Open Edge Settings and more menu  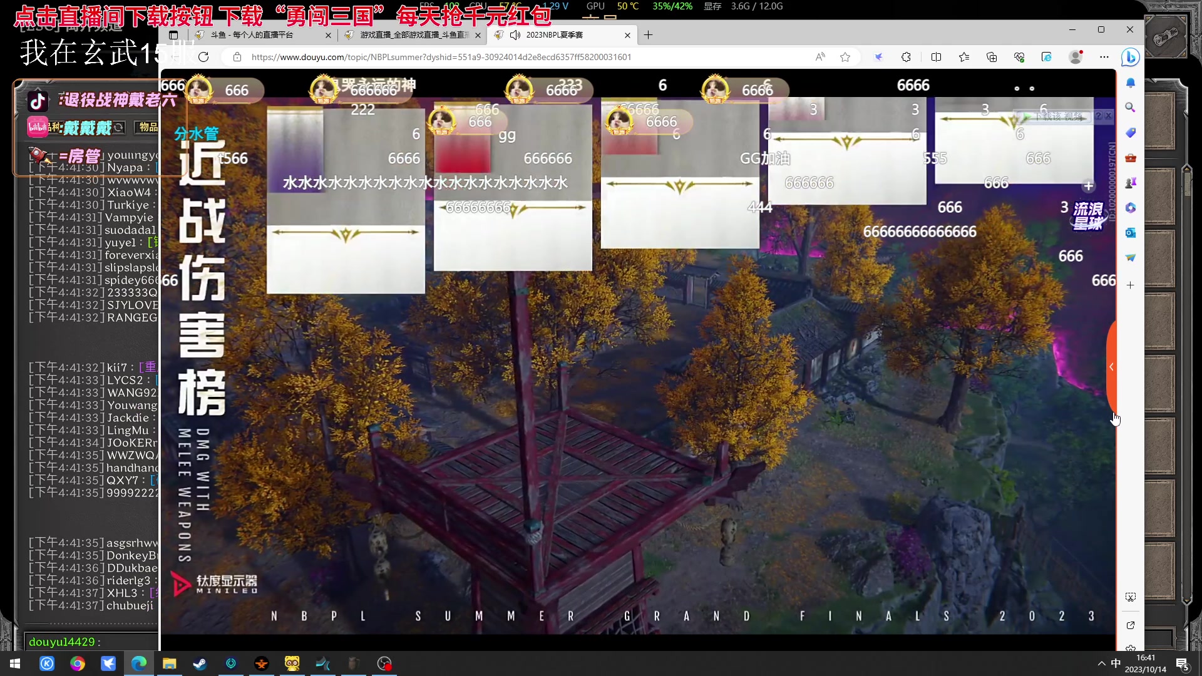(1104, 57)
